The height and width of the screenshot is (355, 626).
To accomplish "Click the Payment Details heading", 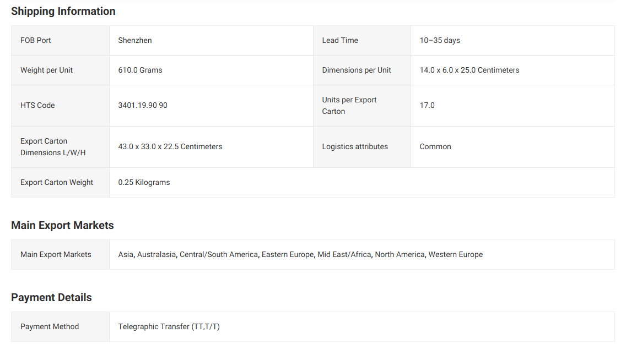I will [x=51, y=297].
